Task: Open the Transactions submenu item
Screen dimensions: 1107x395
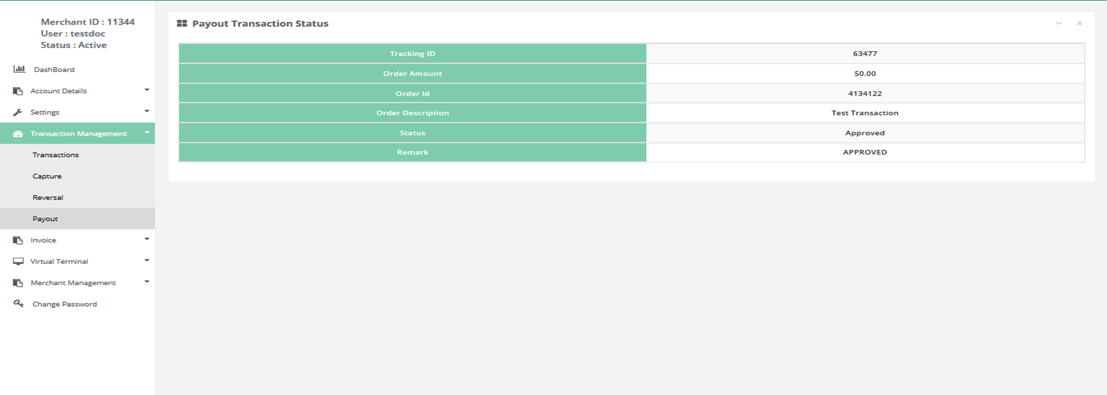Action: [x=56, y=155]
